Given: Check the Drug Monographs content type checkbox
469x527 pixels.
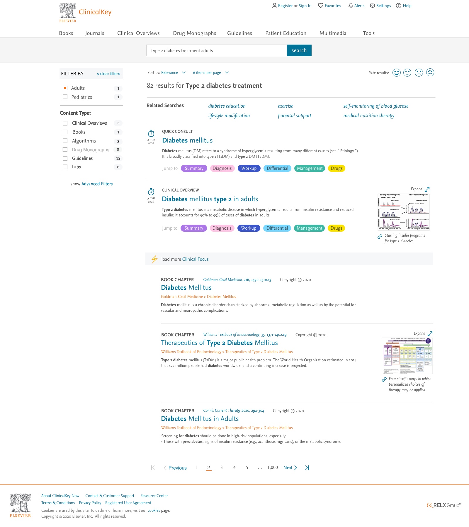Looking at the screenshot, I should click(x=65, y=150).
